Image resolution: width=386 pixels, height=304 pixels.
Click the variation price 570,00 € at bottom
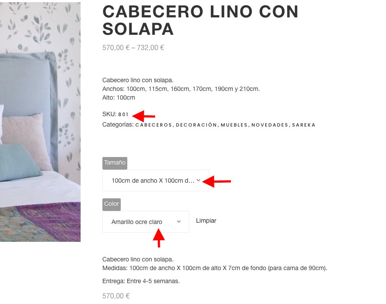116,296
